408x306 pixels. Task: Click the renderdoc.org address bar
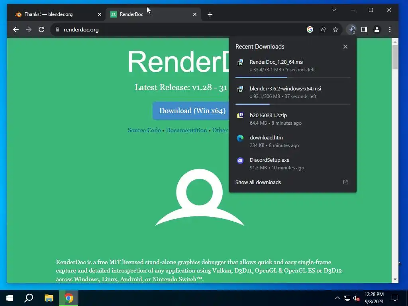177,29
